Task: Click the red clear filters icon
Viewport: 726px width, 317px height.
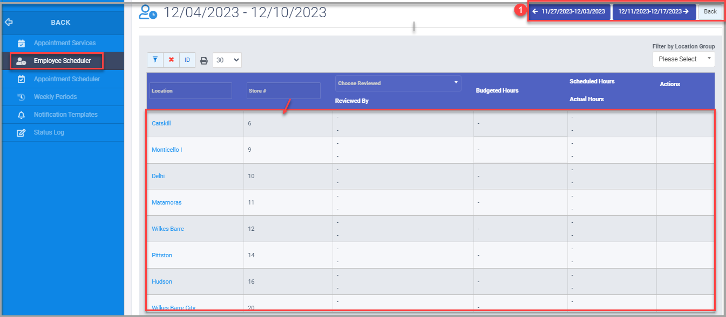Action: (x=171, y=60)
